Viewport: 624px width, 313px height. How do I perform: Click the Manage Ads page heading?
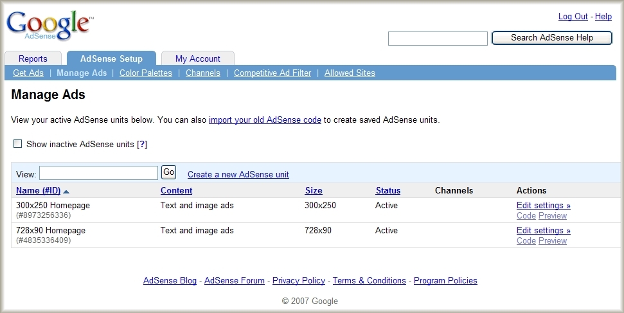(x=48, y=94)
